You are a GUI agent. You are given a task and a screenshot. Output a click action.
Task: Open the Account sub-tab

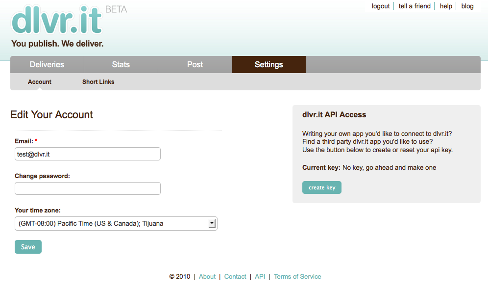click(40, 82)
